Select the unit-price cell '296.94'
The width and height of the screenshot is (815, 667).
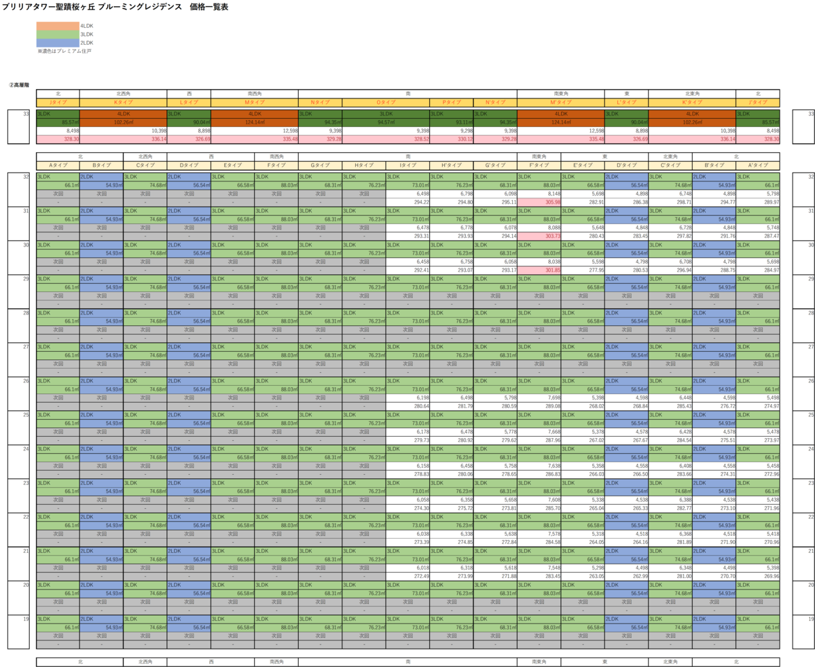click(x=670, y=270)
